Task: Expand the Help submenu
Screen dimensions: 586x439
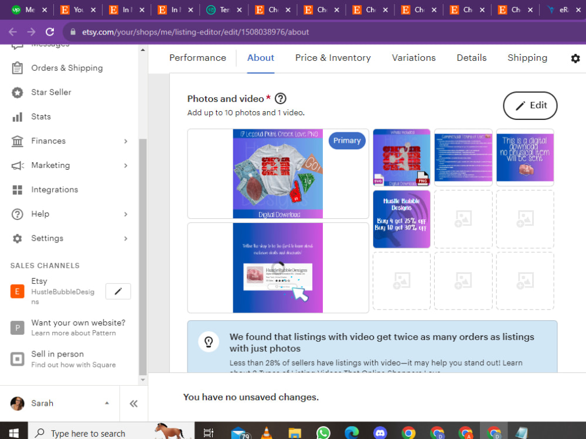Action: pos(125,214)
